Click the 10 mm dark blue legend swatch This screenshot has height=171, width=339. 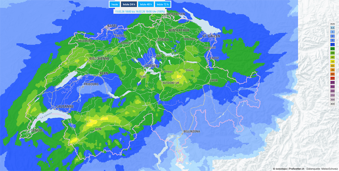pos(333,44)
